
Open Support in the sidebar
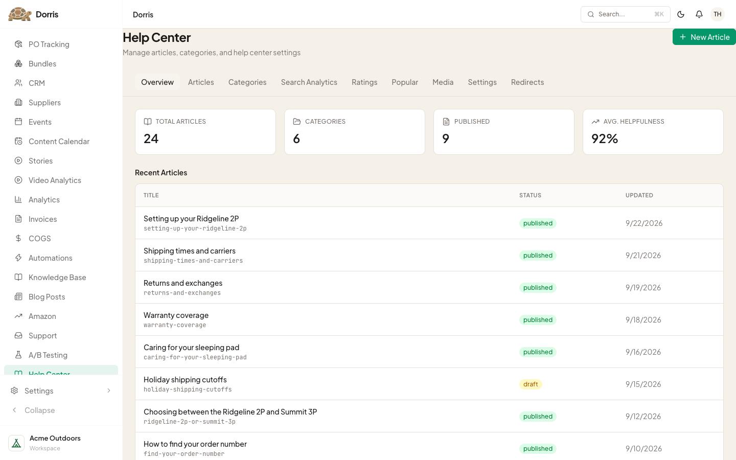(x=61, y=335)
